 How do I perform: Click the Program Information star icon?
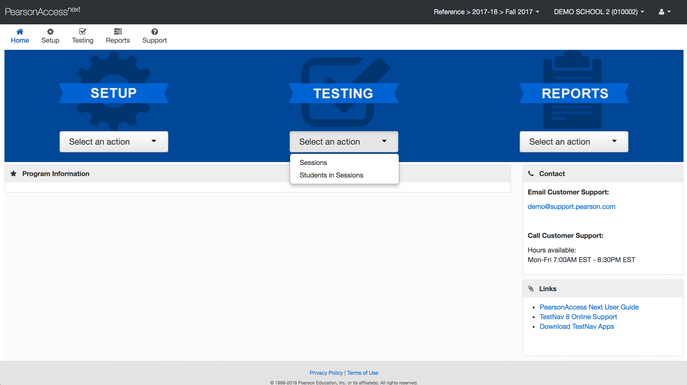pyautogui.click(x=14, y=174)
